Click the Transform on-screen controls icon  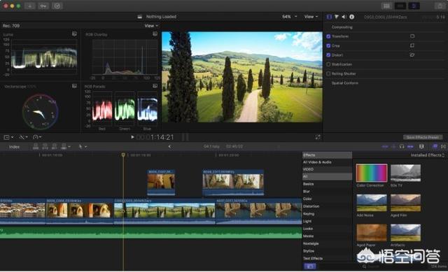click(x=412, y=36)
